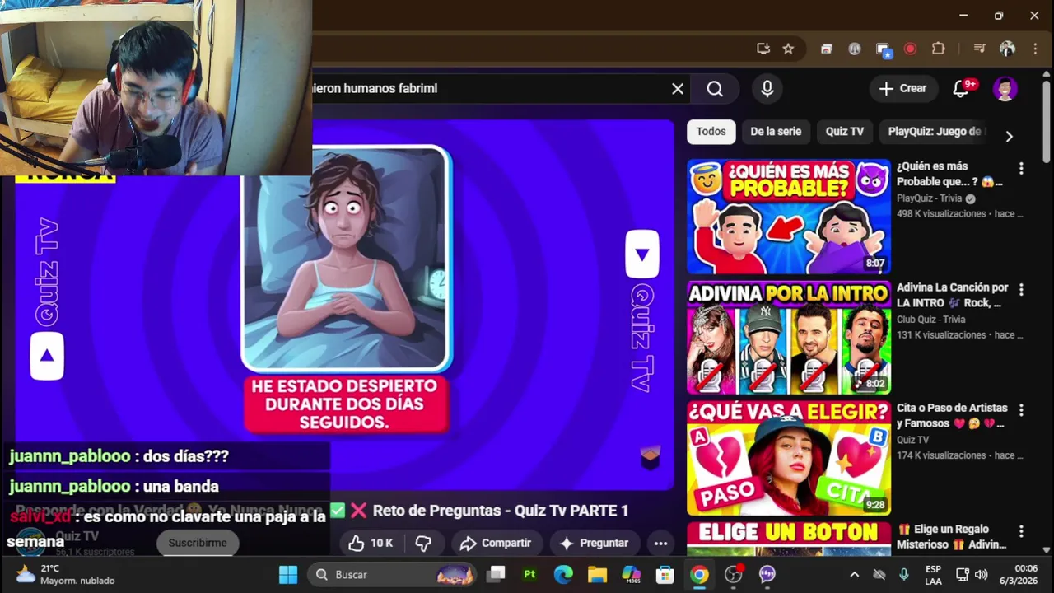Open the Pt Substance Painter taskbar icon
Image resolution: width=1054 pixels, height=593 pixels.
point(529,575)
